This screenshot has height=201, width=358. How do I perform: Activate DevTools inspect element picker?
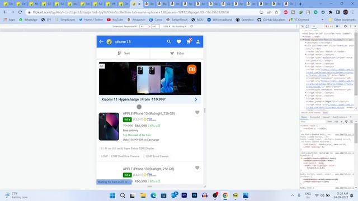(302, 26)
